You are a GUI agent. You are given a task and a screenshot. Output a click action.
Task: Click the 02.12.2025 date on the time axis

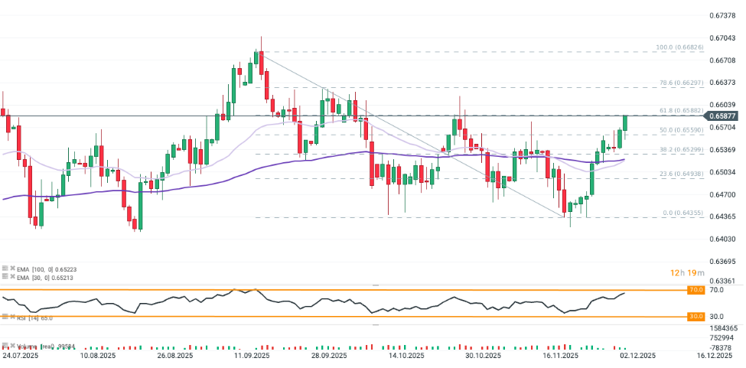[637, 356]
